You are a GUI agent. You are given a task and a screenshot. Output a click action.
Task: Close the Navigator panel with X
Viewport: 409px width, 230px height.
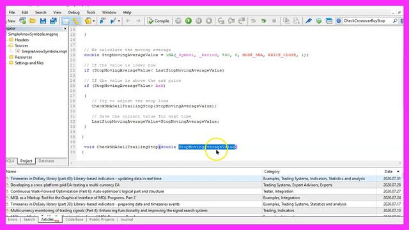point(65,28)
